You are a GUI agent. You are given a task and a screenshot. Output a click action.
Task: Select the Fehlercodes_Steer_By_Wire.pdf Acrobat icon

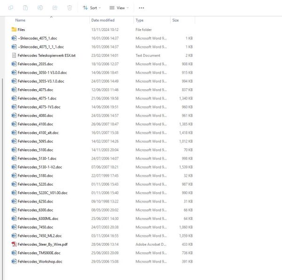coord(14,244)
